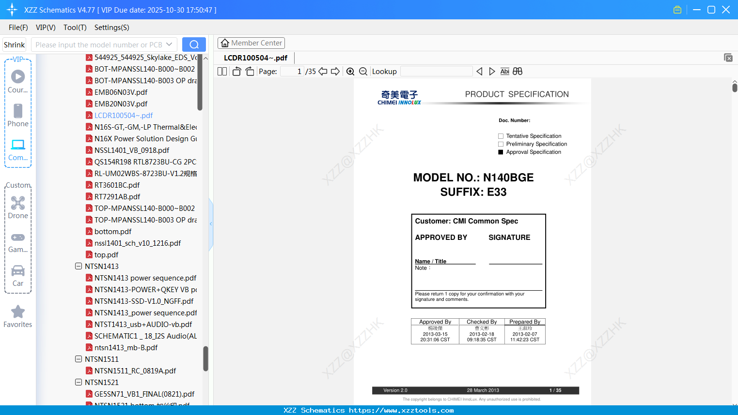Open the xzztools.com website link
The image size is (738, 415).
[x=401, y=410]
